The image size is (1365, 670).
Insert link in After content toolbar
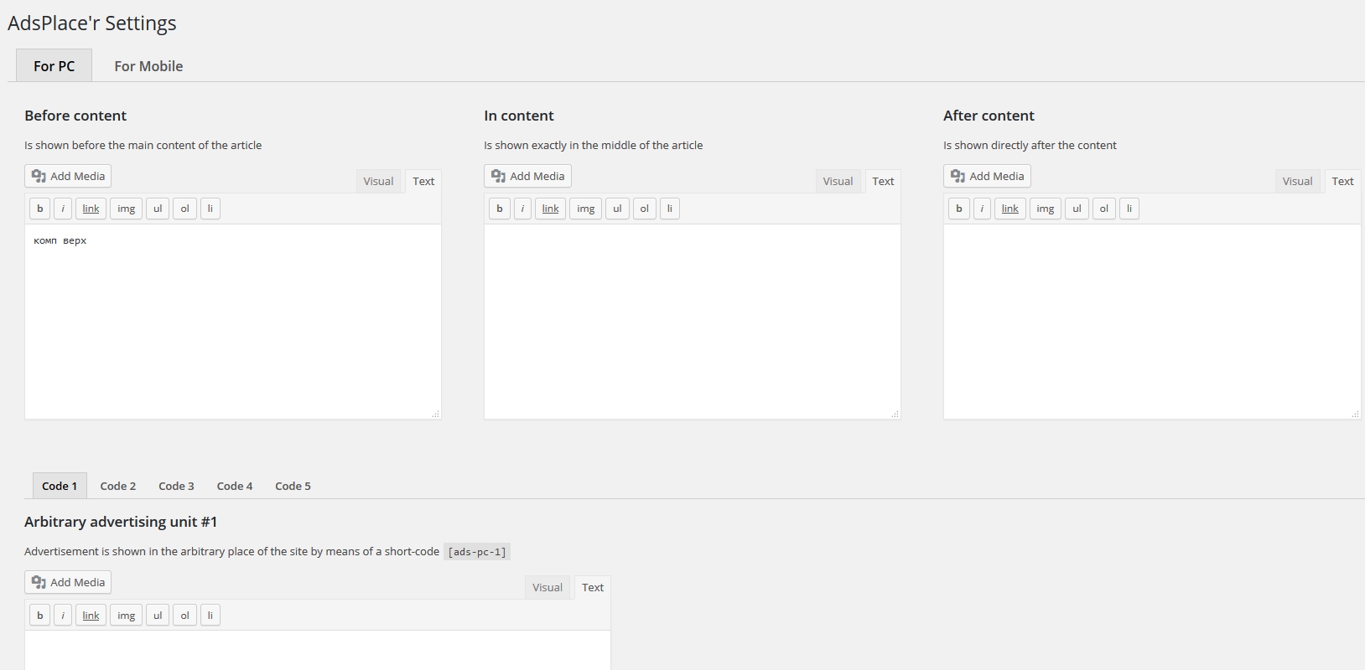pos(1009,209)
